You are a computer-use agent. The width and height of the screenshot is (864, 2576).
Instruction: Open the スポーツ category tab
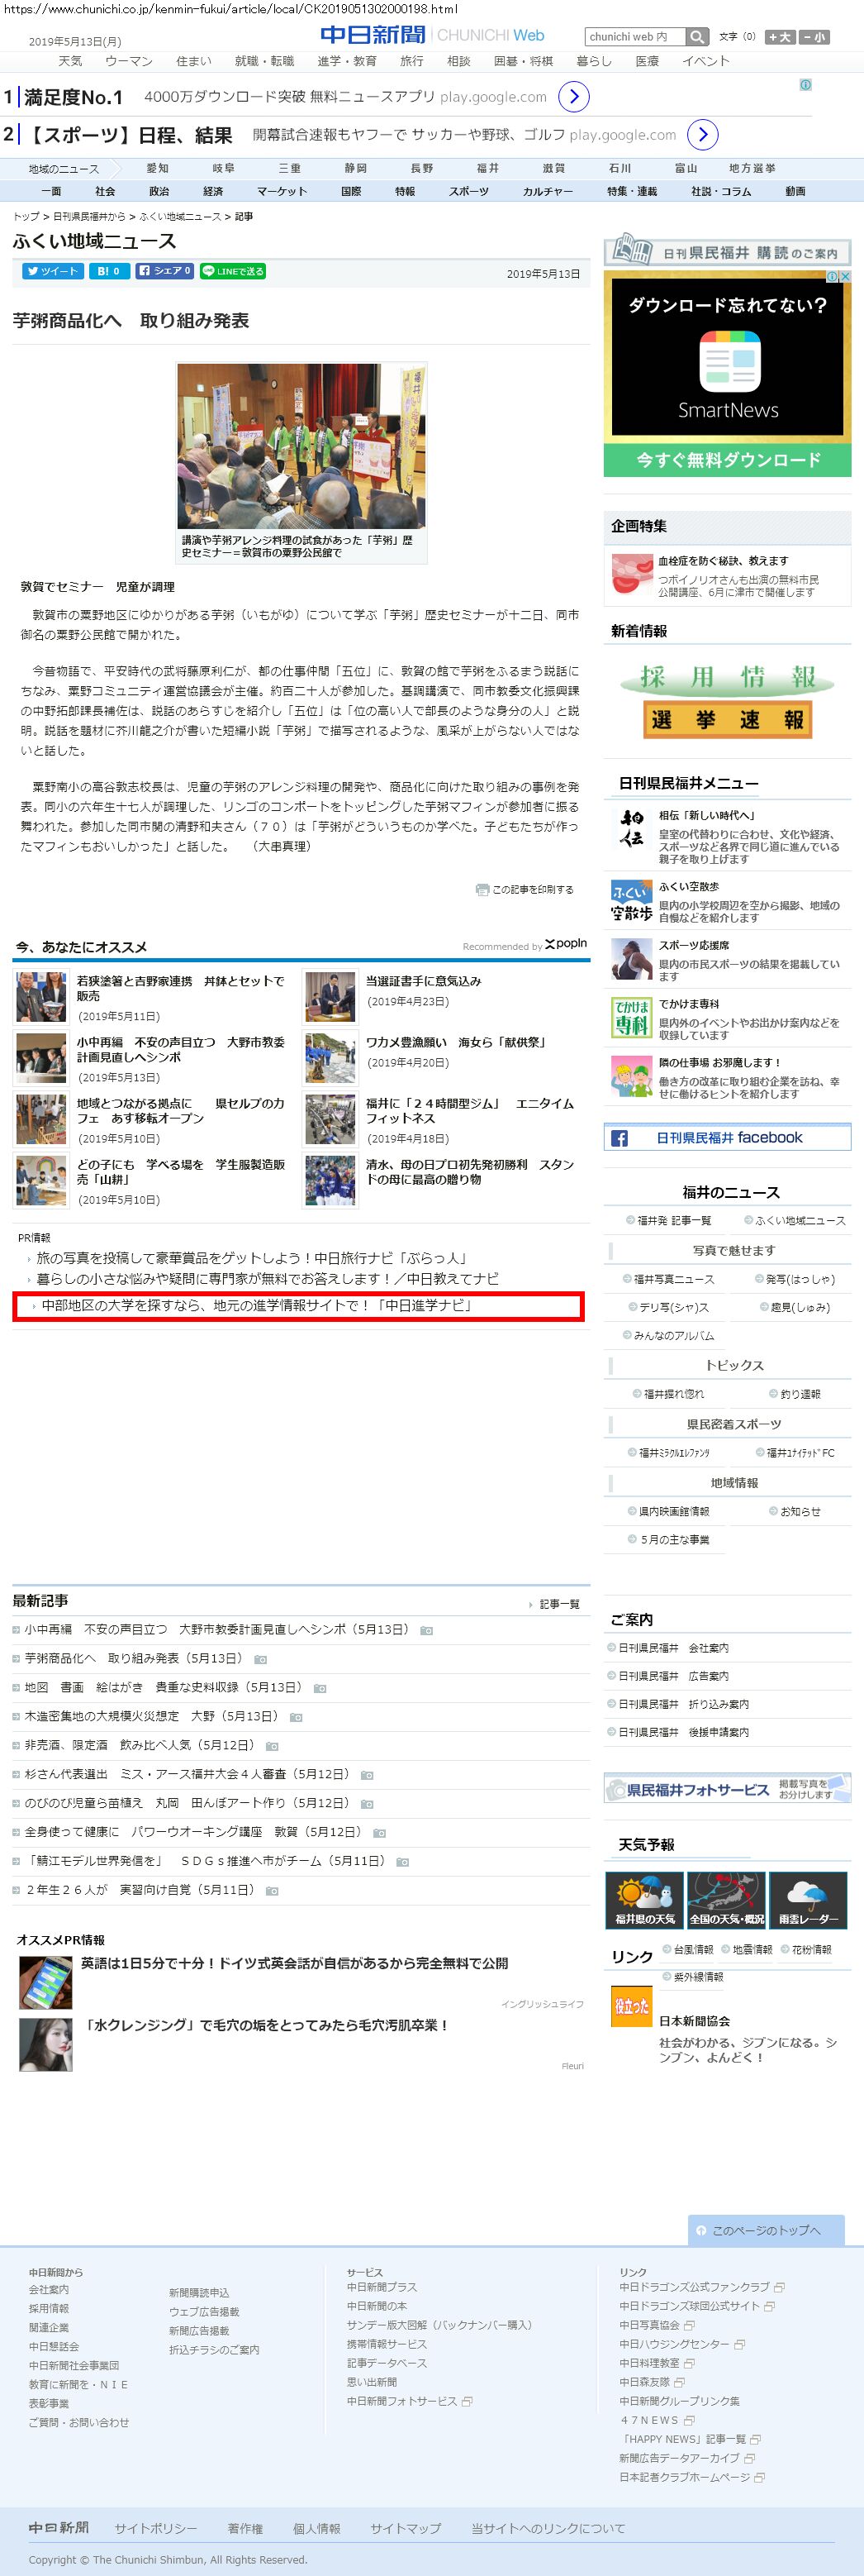point(468,191)
